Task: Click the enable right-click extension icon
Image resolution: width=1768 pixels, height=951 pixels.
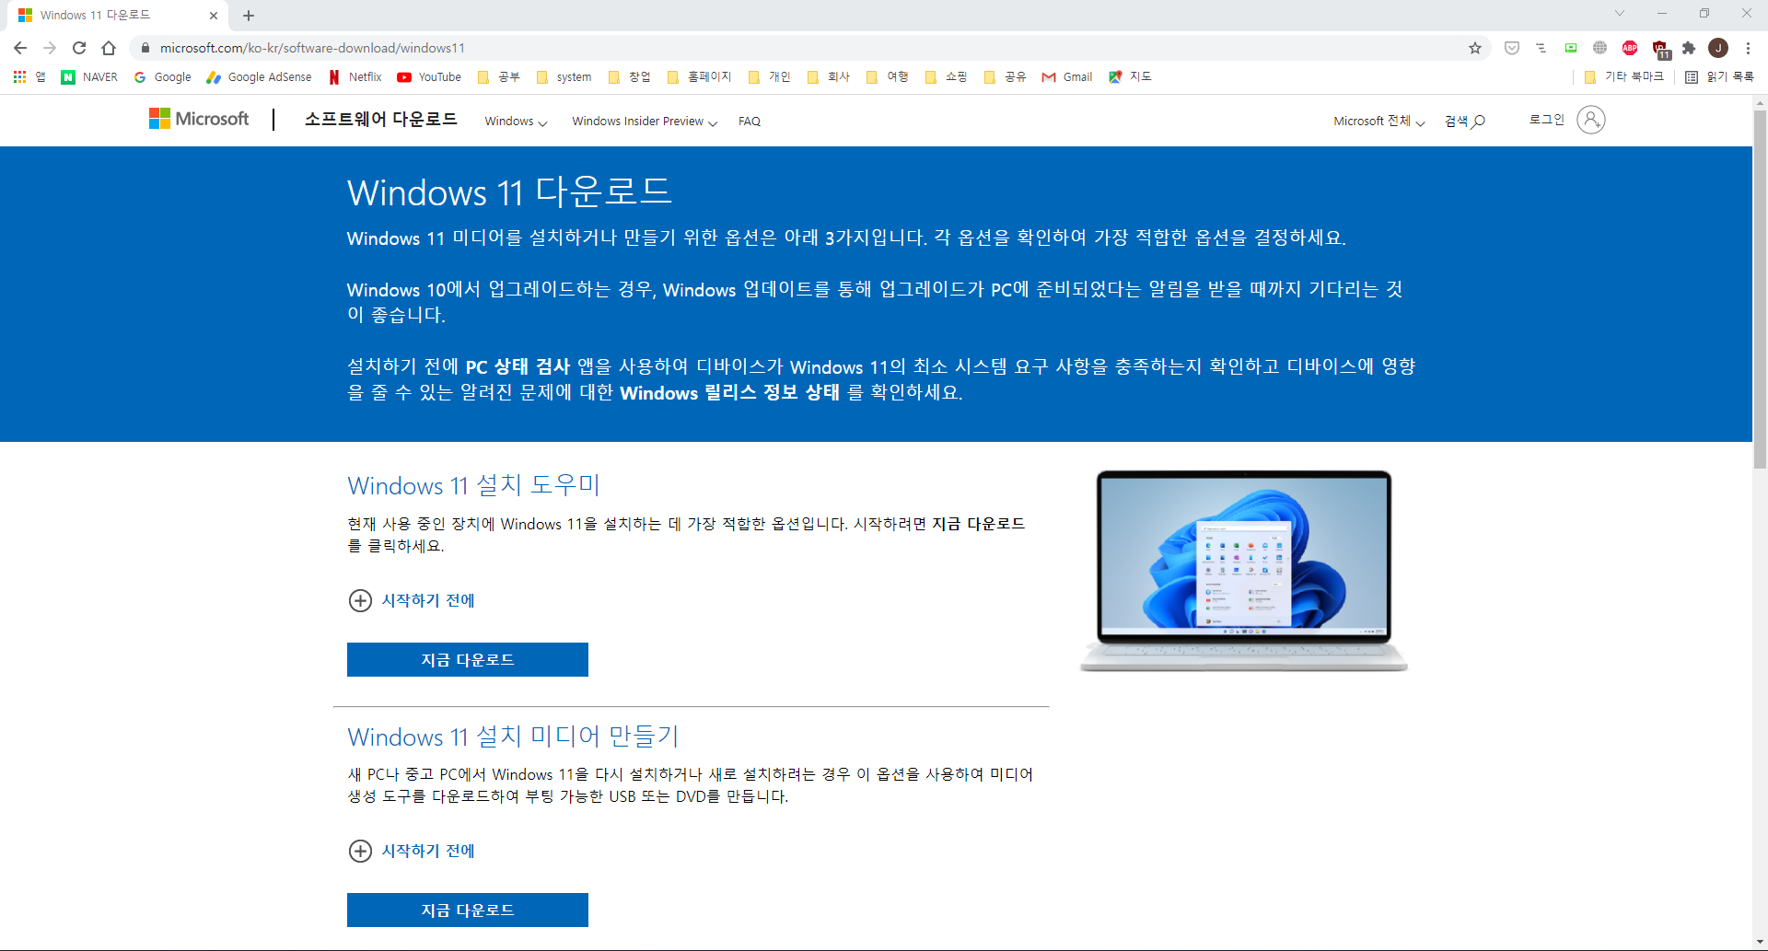Action: coord(1541,48)
